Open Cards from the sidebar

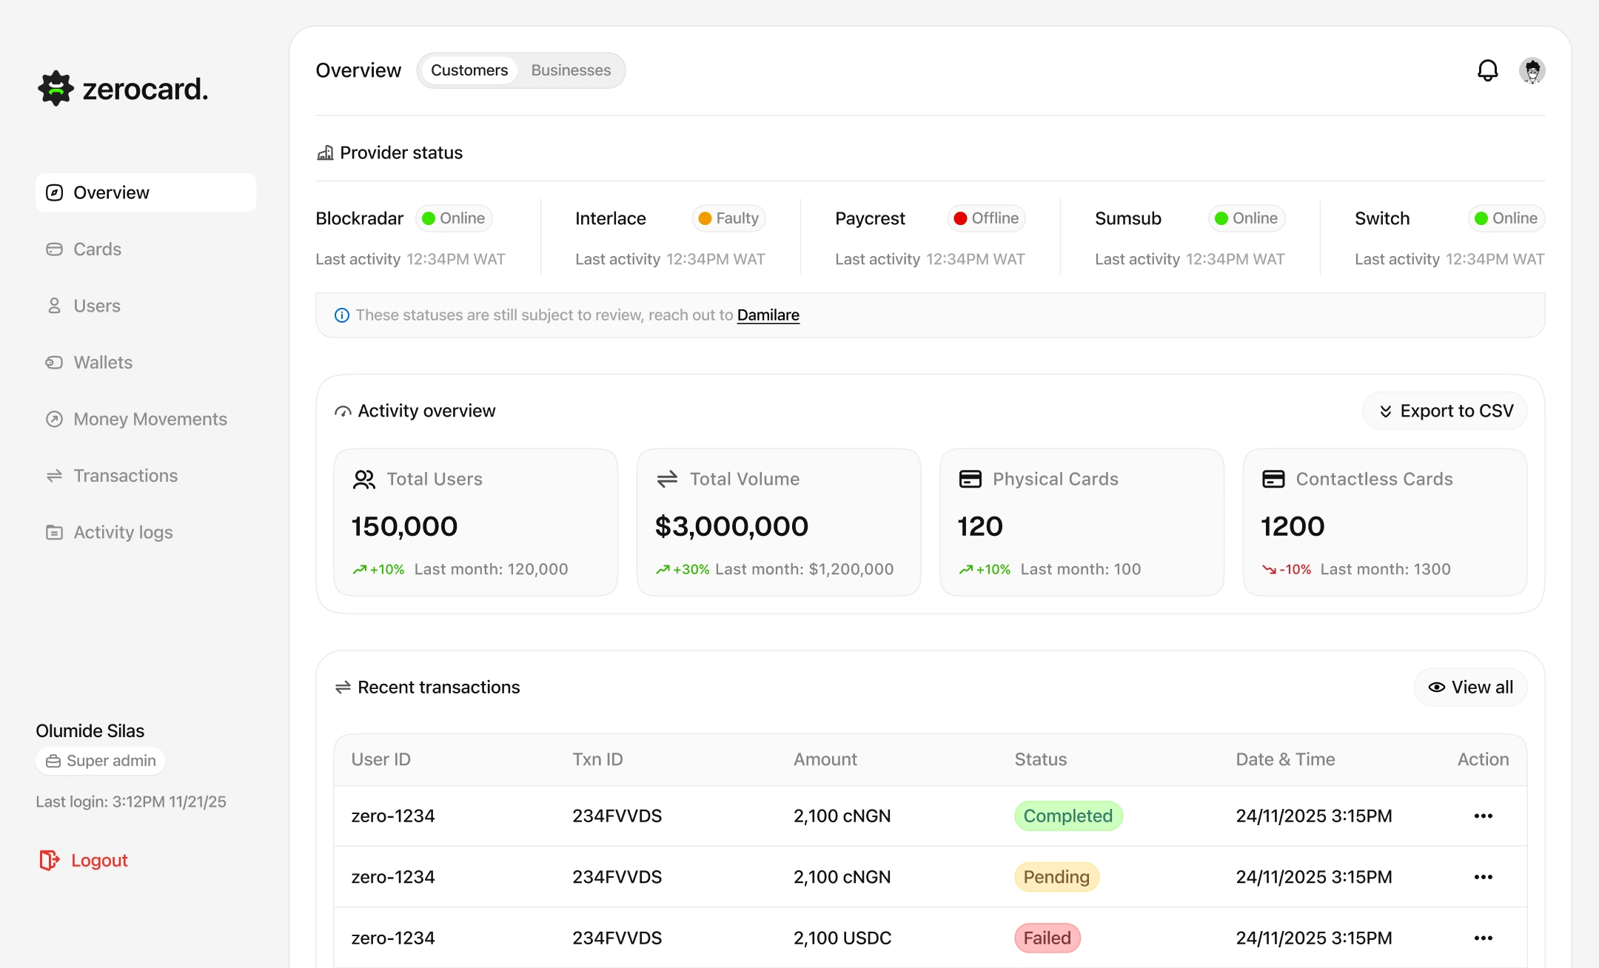pyautogui.click(x=97, y=249)
